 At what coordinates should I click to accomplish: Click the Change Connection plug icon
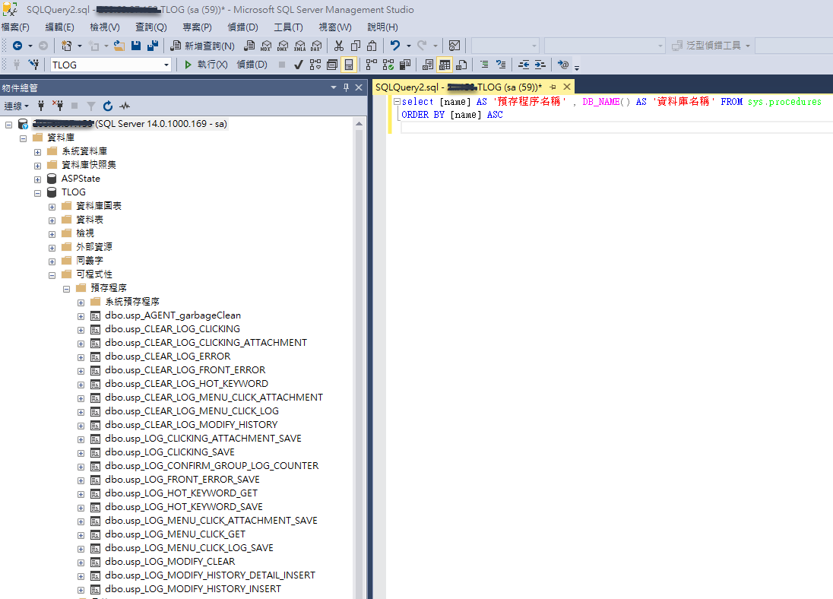tap(34, 65)
